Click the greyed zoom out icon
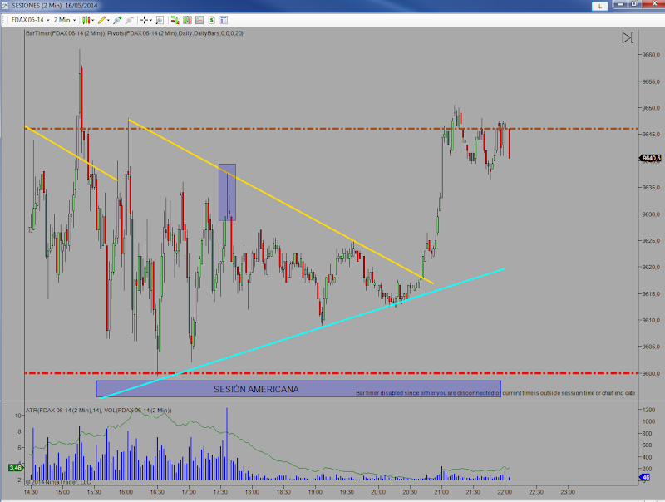This screenshot has width=665, height=502. coord(130,20)
